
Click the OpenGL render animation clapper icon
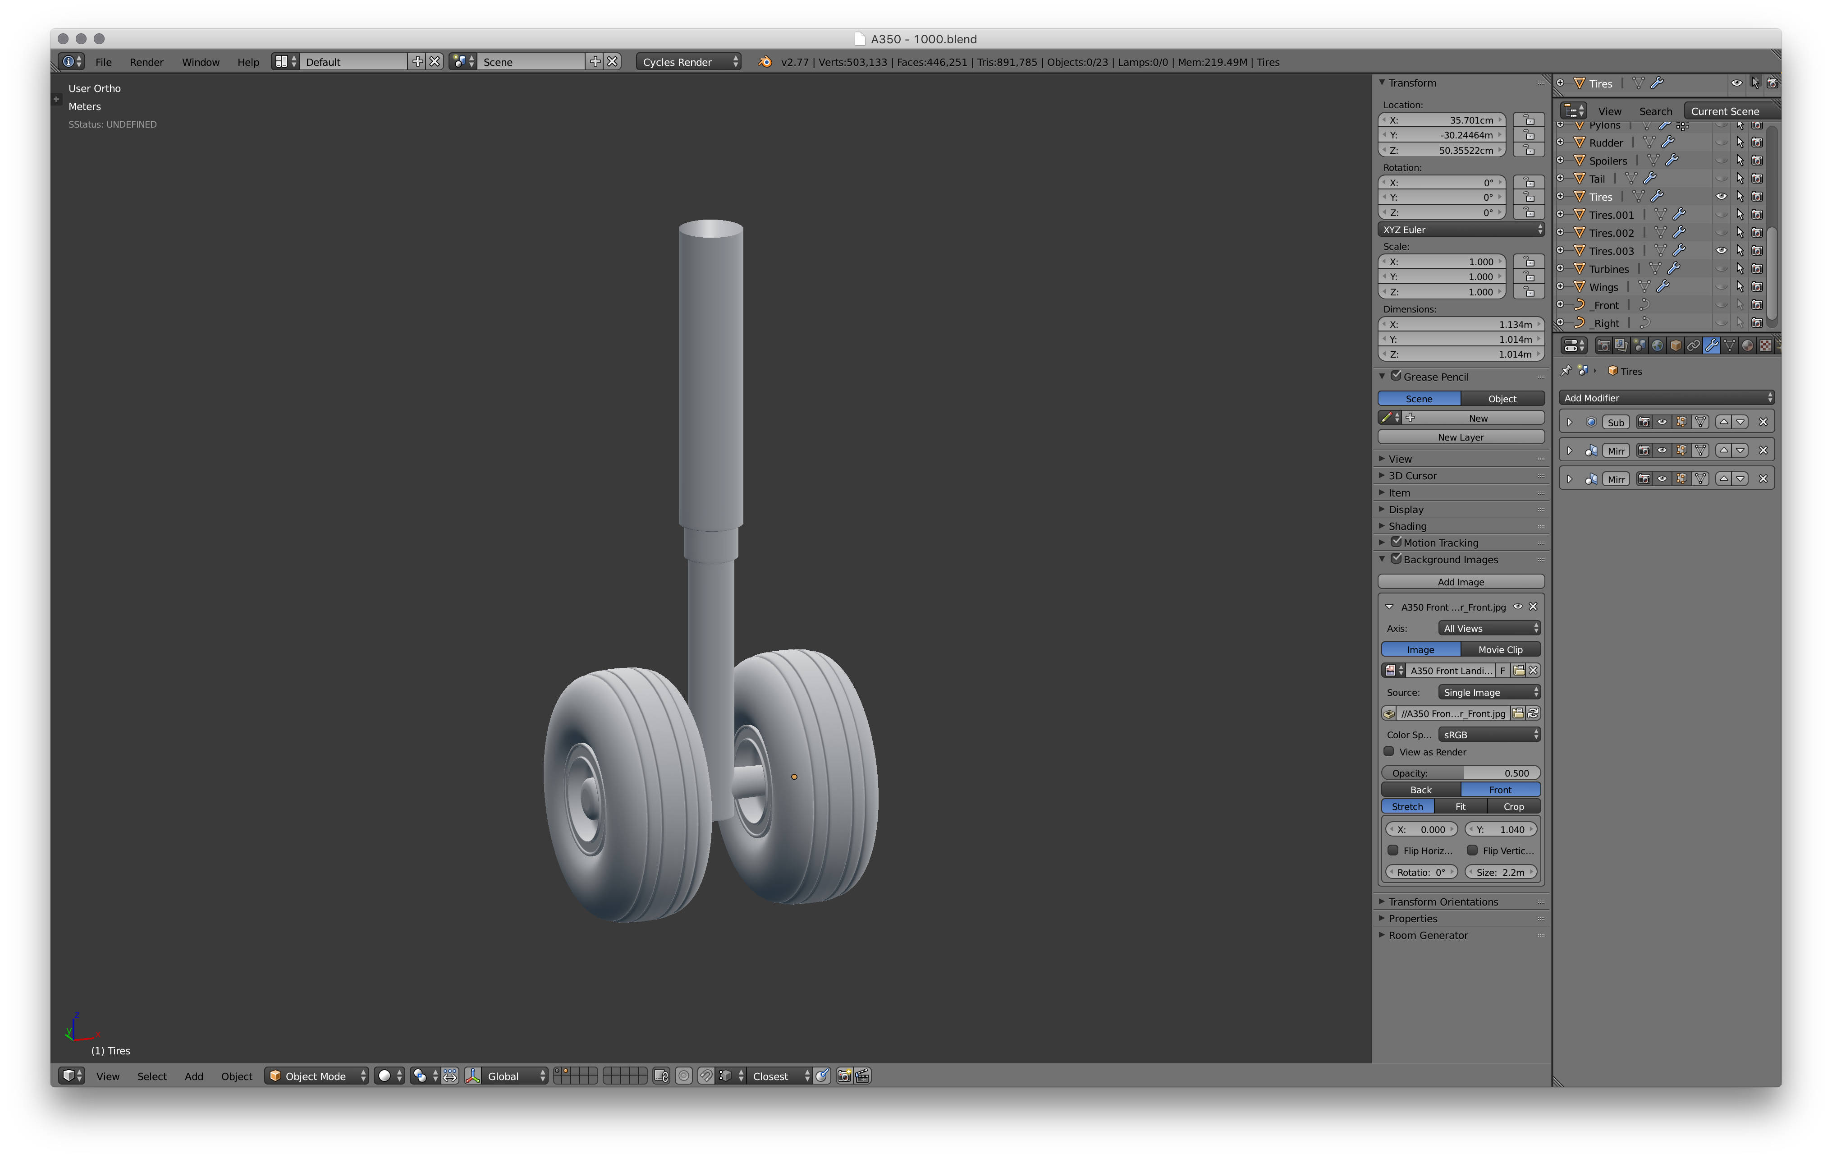point(863,1076)
